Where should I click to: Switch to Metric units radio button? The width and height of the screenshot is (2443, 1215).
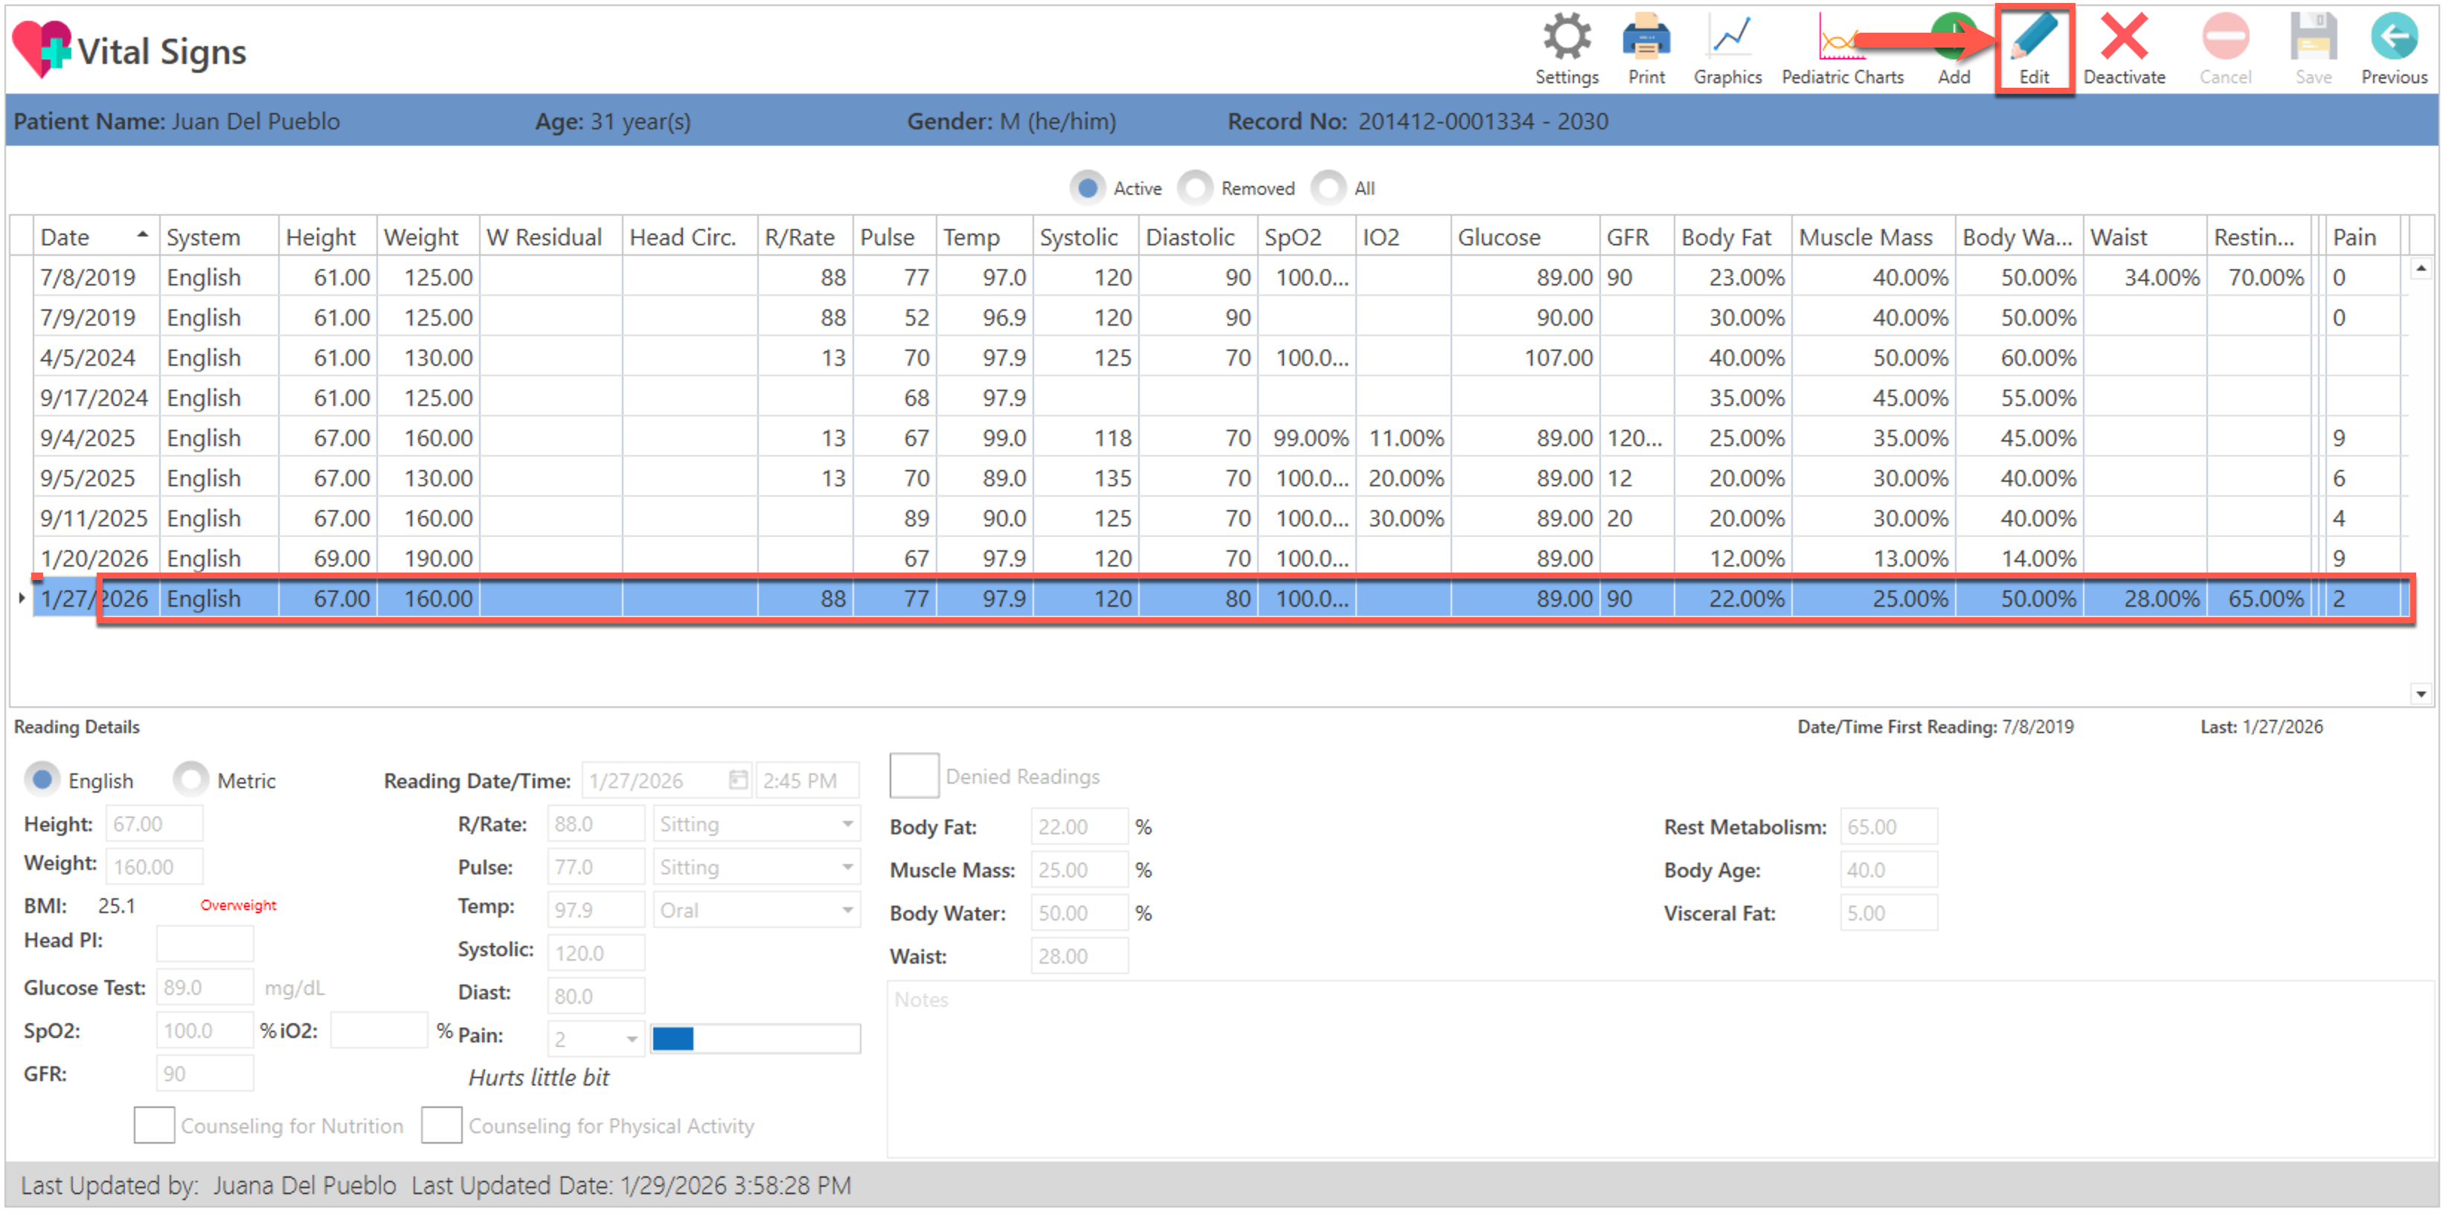190,780
